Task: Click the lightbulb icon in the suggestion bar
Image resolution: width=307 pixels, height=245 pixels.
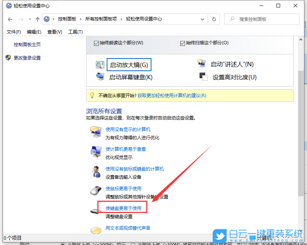Action: (x=92, y=96)
